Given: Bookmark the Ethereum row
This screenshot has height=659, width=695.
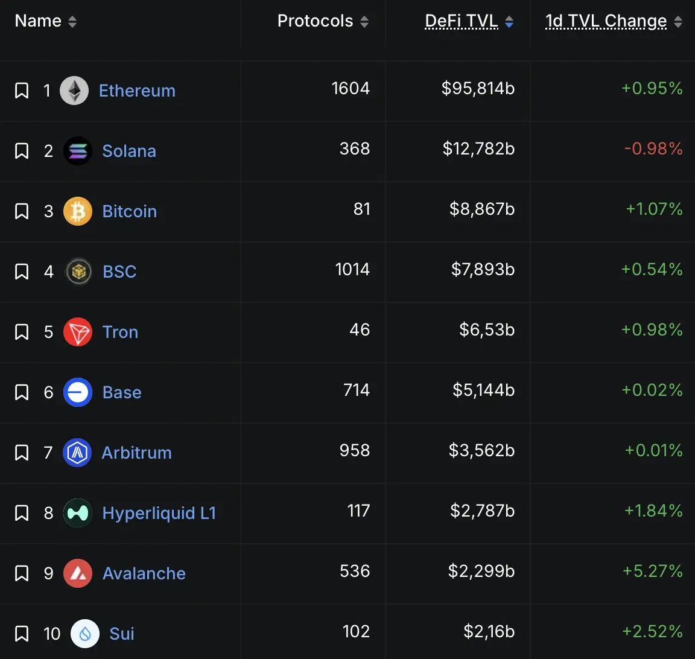Looking at the screenshot, I should click(22, 91).
